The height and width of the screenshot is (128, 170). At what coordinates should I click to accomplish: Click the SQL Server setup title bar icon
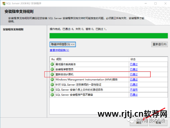click(4, 3)
